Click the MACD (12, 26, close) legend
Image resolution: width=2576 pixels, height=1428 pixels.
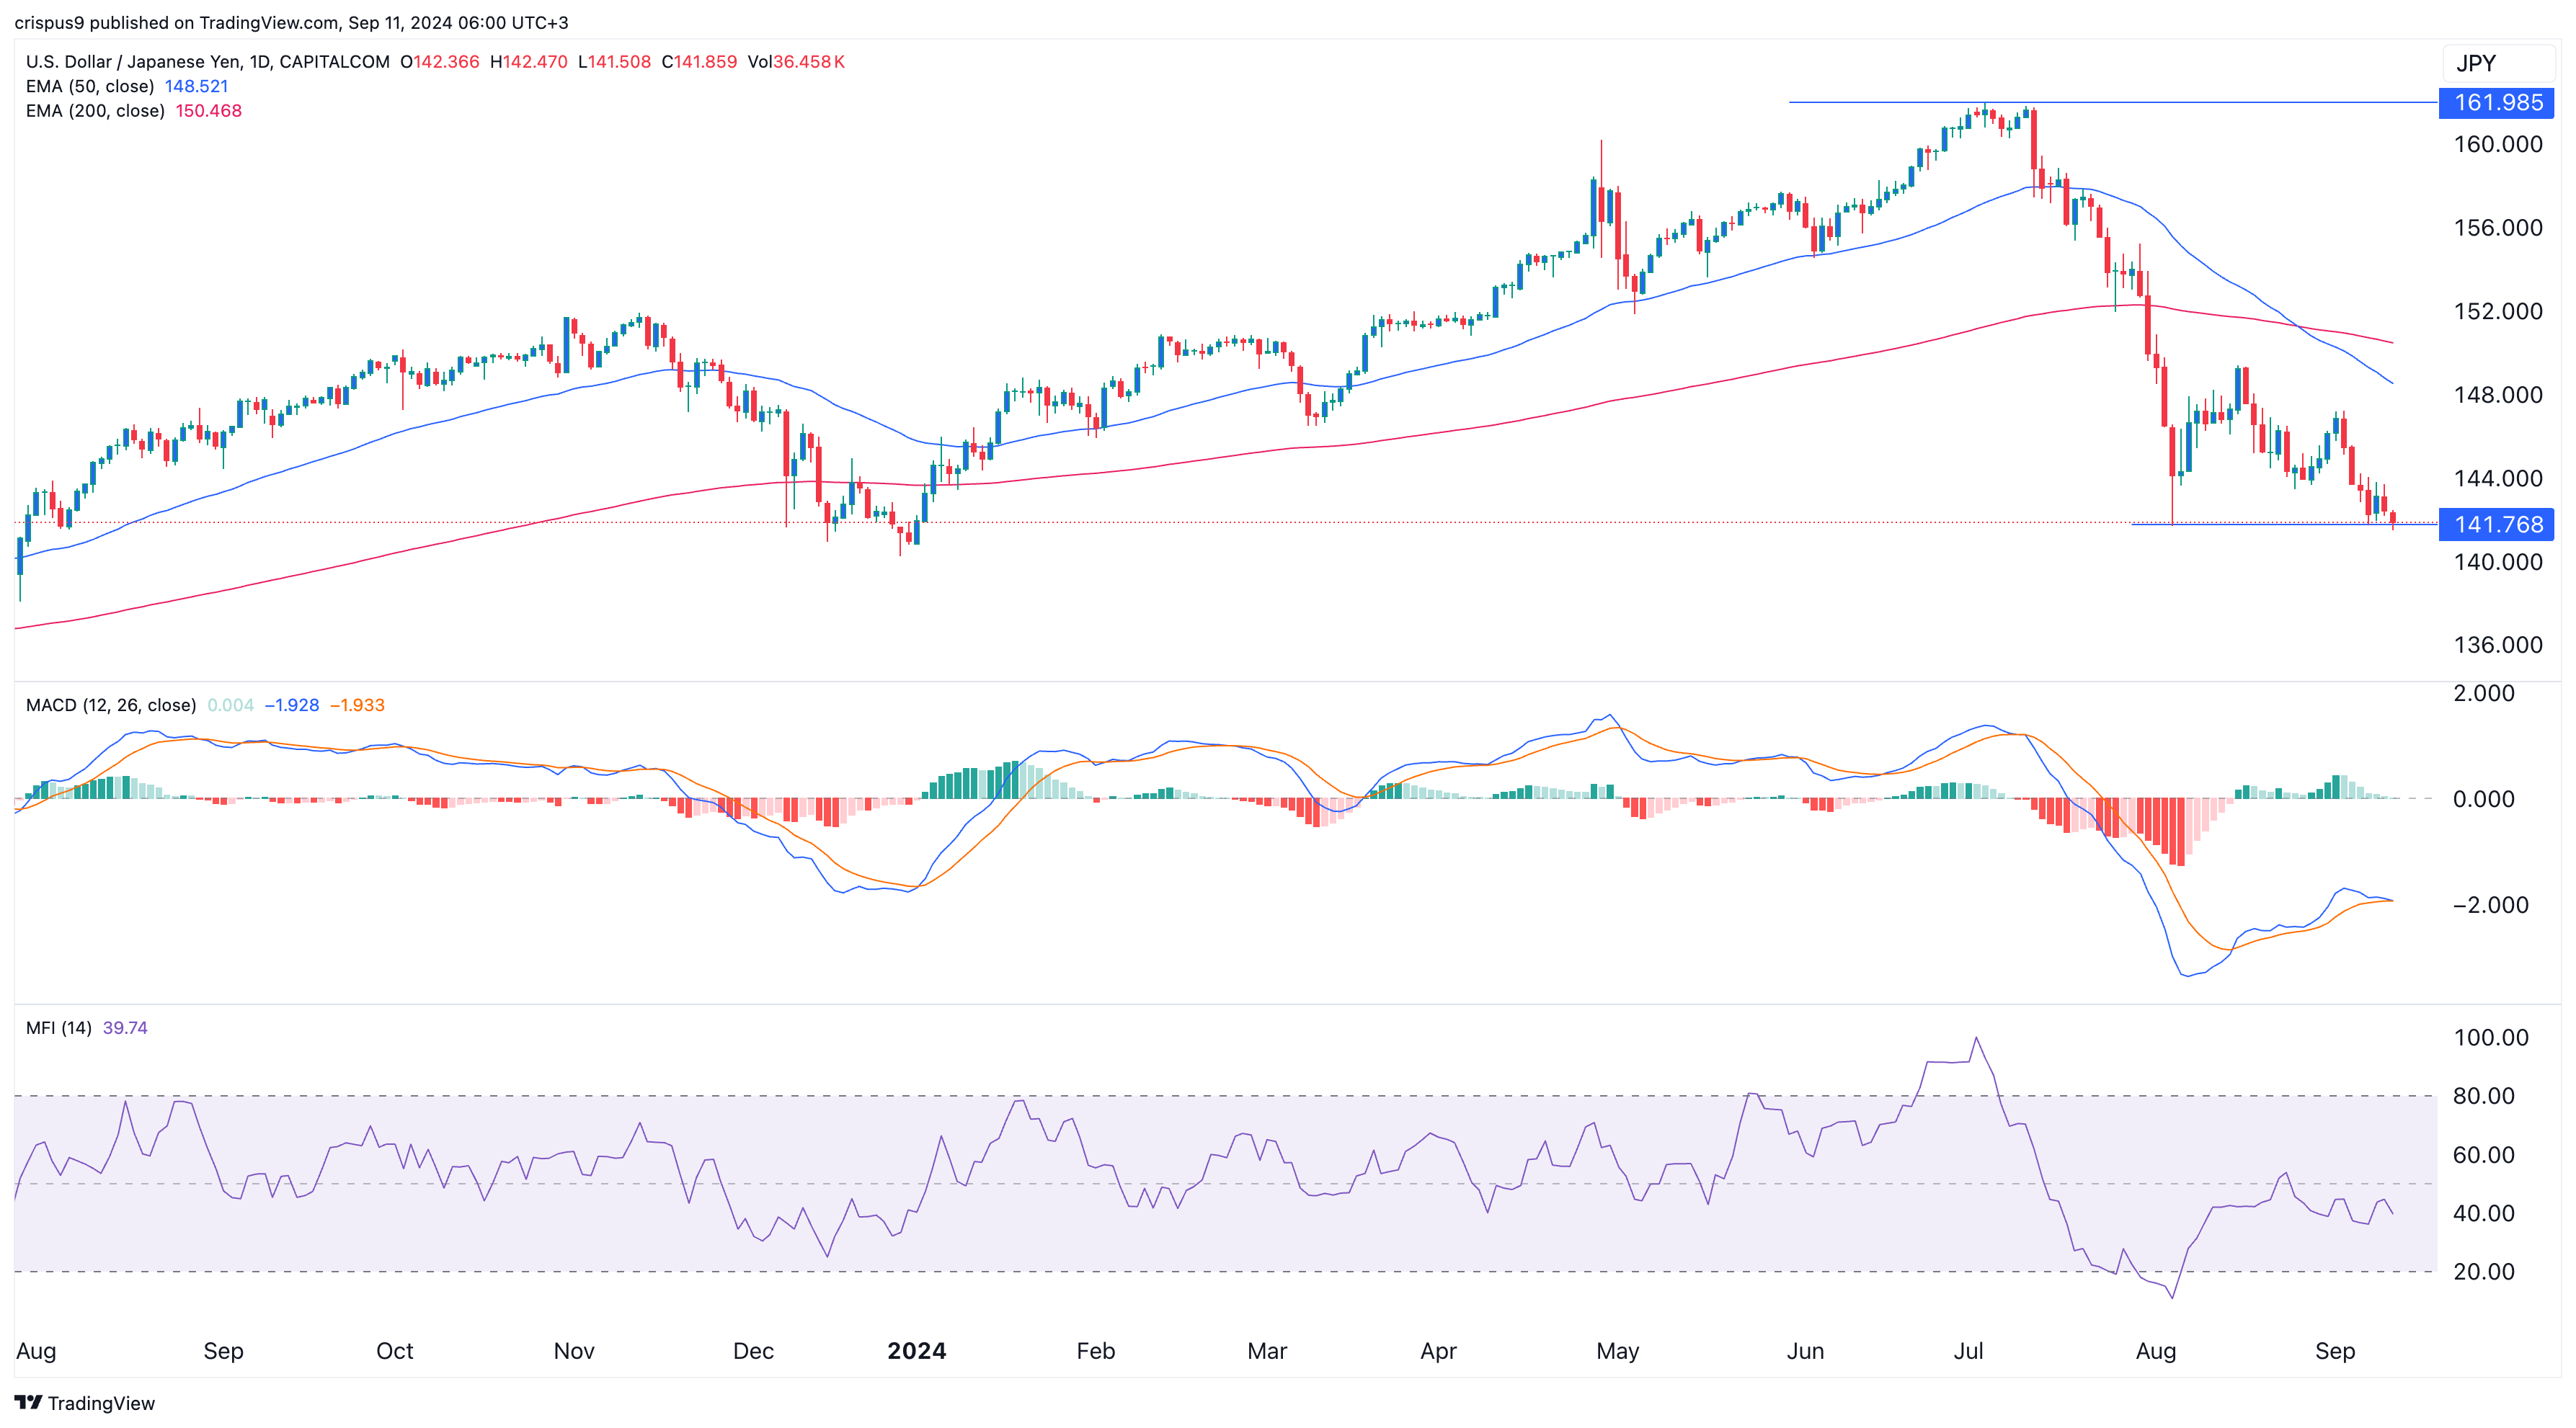(x=111, y=705)
